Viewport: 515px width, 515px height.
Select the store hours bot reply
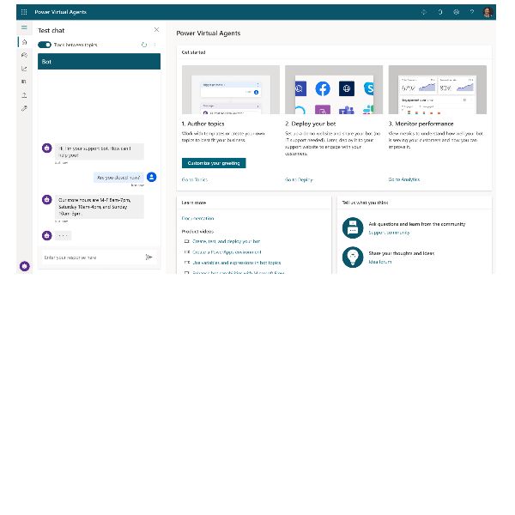[100, 207]
